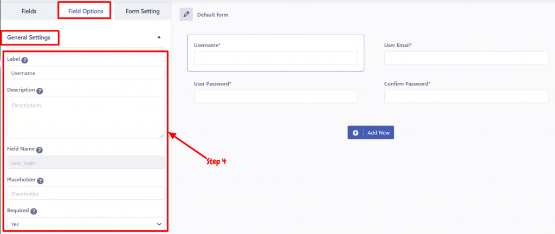Open the Label help question mark icon

point(24,60)
